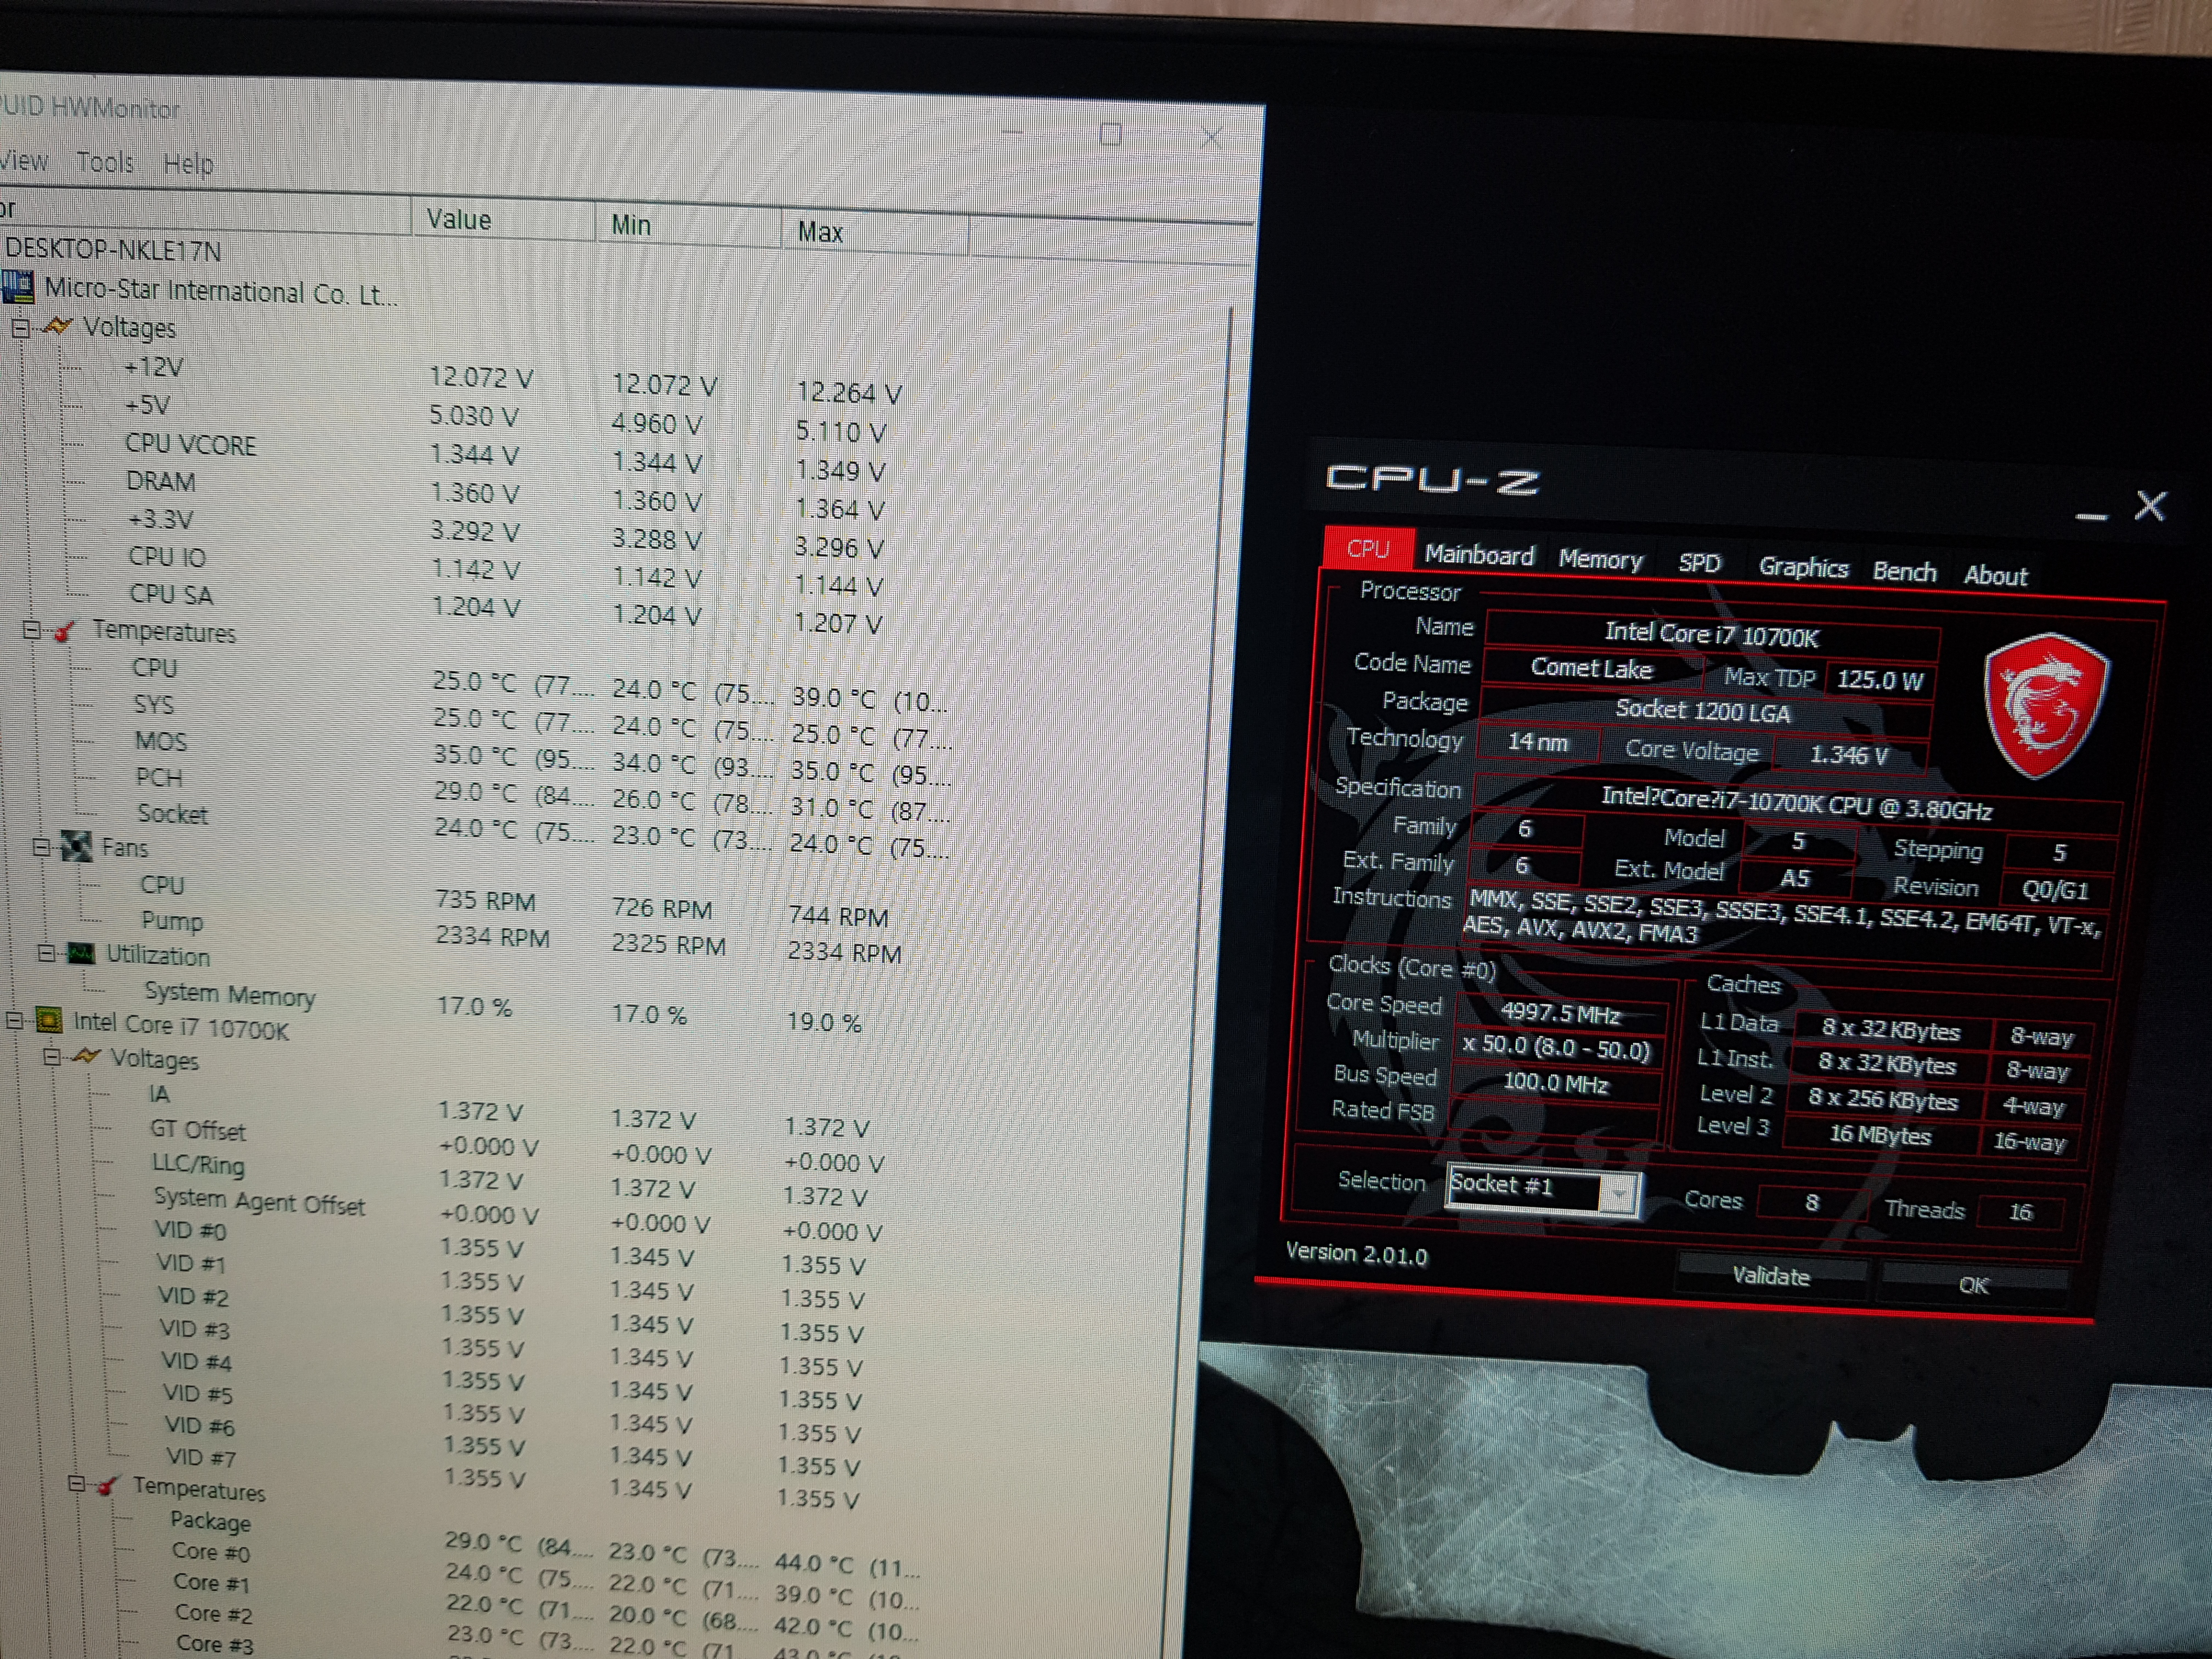Click the processor chip icon beside Intel Core i7 10700K

coord(49,1021)
